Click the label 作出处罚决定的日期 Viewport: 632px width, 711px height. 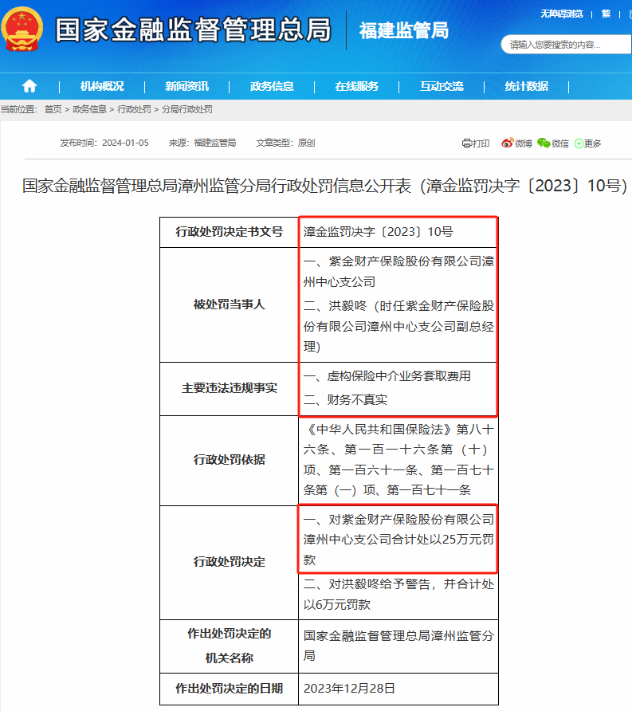point(229,689)
